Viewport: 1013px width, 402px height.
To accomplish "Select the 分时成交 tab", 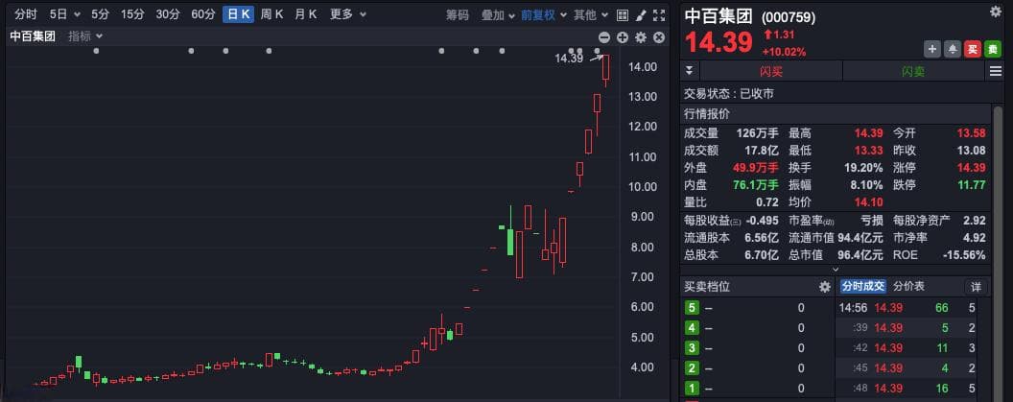I will [862, 286].
